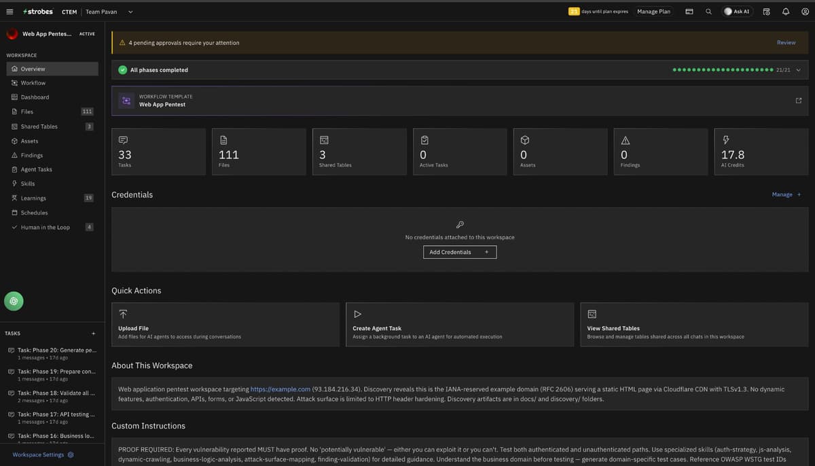Open Task: Phase 20 conversation
This screenshot has height=466, width=815.
(52, 353)
